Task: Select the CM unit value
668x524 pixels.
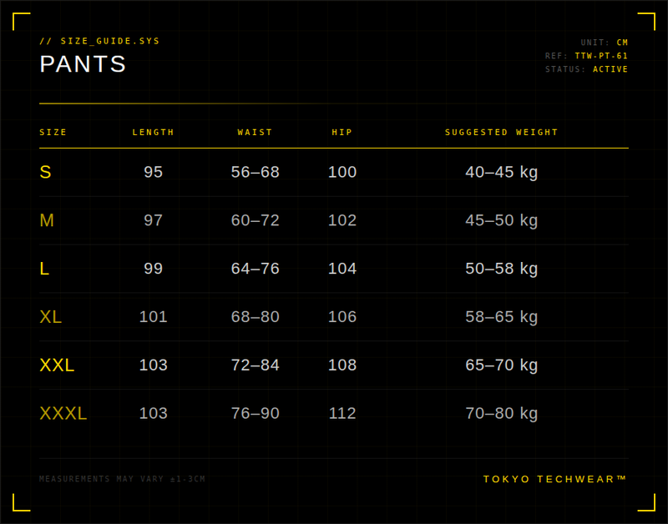Action: pos(622,43)
